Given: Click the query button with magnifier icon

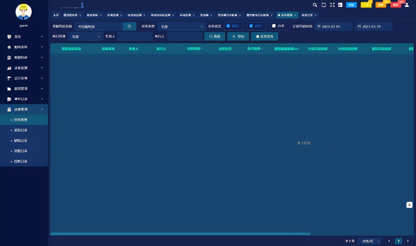Looking at the screenshot, I should pyautogui.click(x=215, y=36).
